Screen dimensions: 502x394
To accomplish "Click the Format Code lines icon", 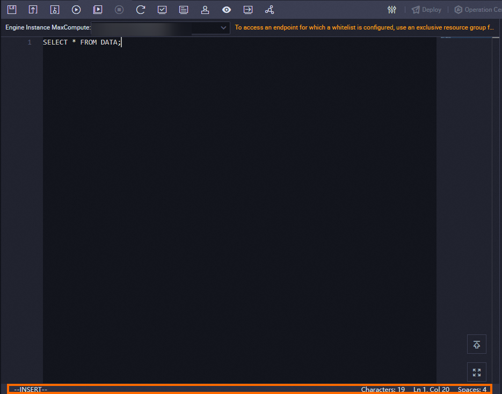I will (x=184, y=10).
